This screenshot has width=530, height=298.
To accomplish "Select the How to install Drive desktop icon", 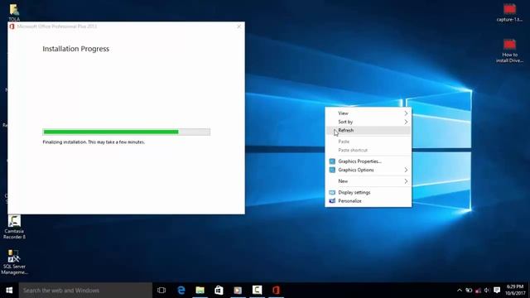I will coord(509,50).
